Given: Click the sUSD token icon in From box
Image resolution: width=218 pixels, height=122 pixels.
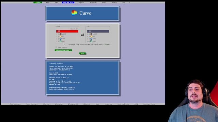Looking at the screenshot, I should pos(61,34).
